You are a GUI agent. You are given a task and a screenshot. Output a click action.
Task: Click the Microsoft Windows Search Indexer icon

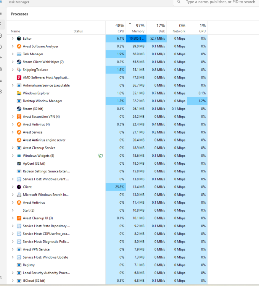coord(19,195)
